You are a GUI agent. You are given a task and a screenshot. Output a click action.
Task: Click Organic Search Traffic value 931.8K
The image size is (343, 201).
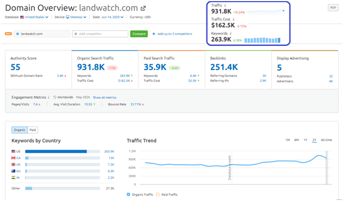click(x=91, y=67)
